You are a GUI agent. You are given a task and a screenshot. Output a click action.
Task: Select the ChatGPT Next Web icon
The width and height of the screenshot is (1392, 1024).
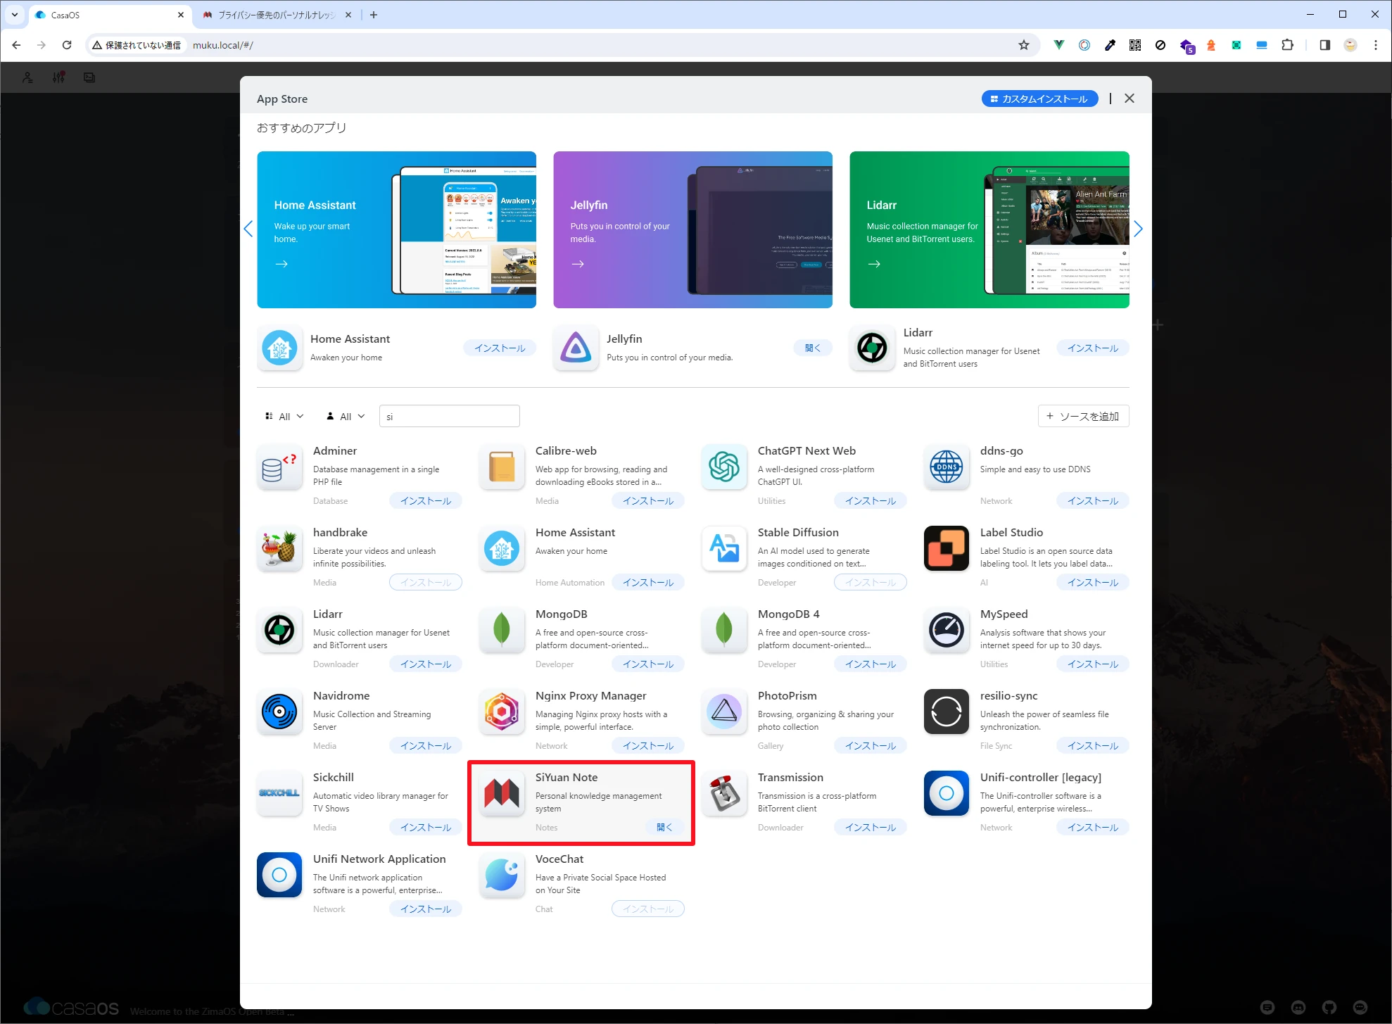pyautogui.click(x=724, y=467)
